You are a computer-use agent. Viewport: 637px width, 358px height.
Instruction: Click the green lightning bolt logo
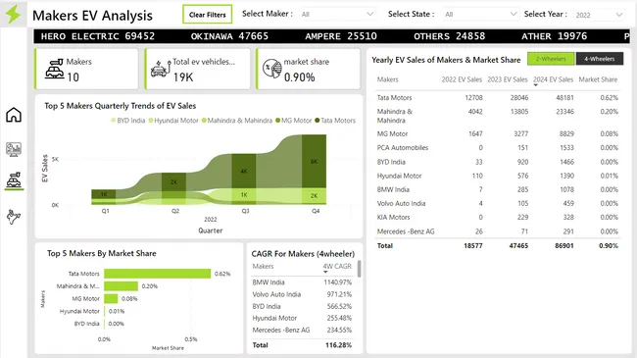13,15
